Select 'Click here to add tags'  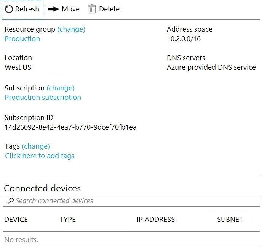(x=40, y=156)
